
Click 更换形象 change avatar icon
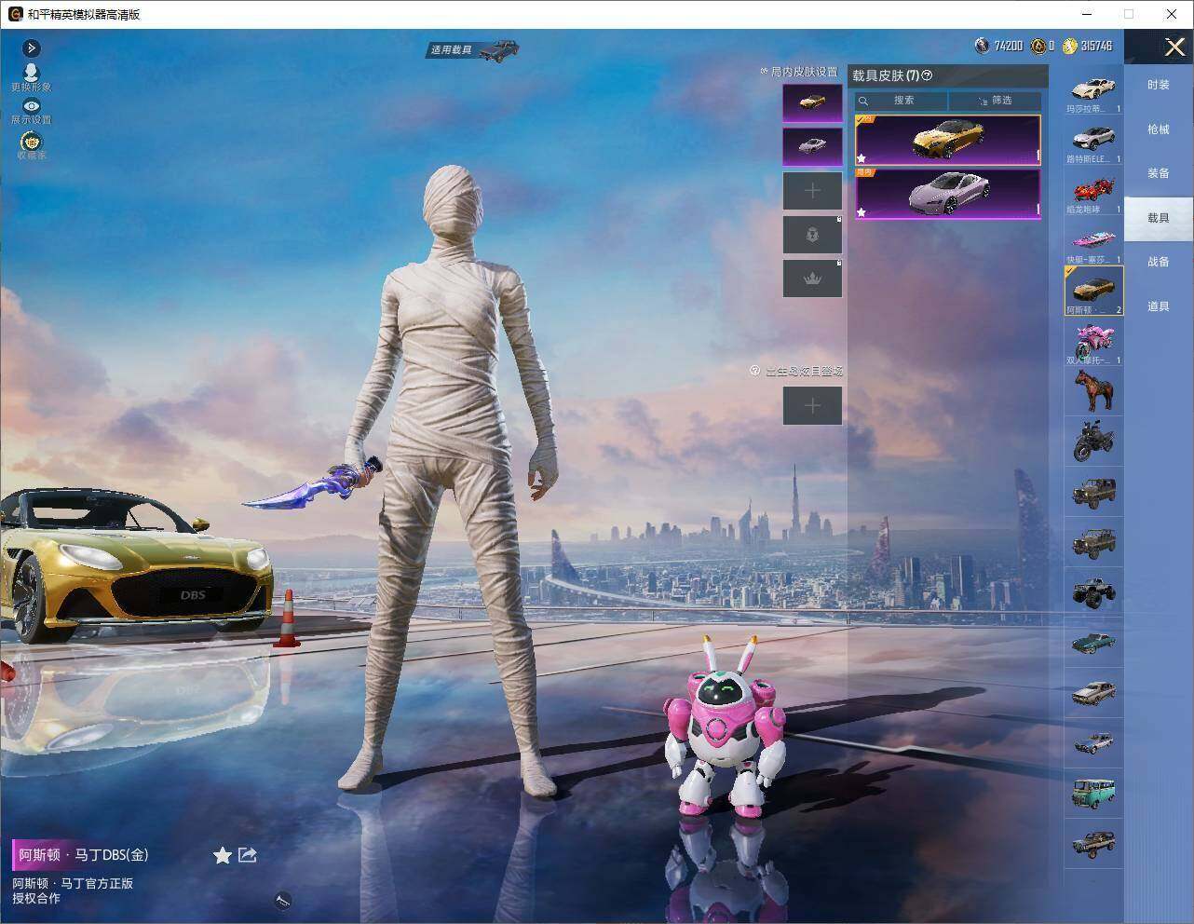(x=31, y=76)
